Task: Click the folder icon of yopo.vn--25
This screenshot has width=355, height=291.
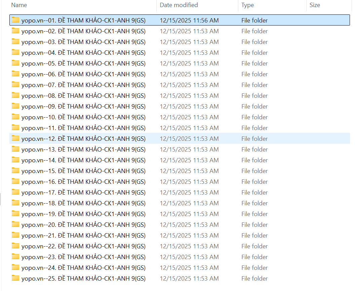Action: [15, 278]
